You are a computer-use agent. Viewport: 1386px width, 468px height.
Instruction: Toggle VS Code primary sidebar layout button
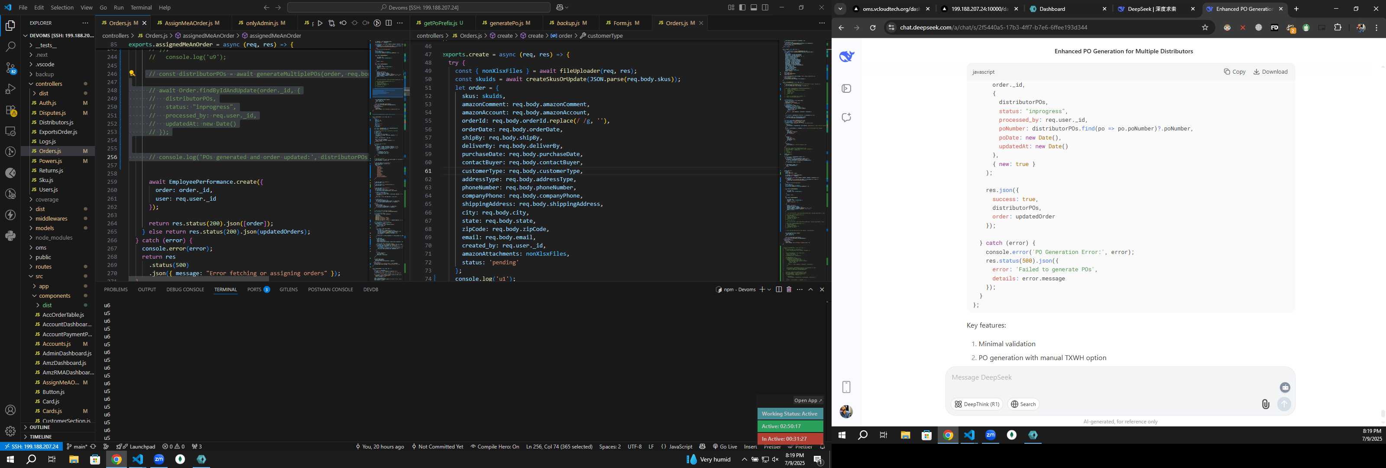(742, 7)
